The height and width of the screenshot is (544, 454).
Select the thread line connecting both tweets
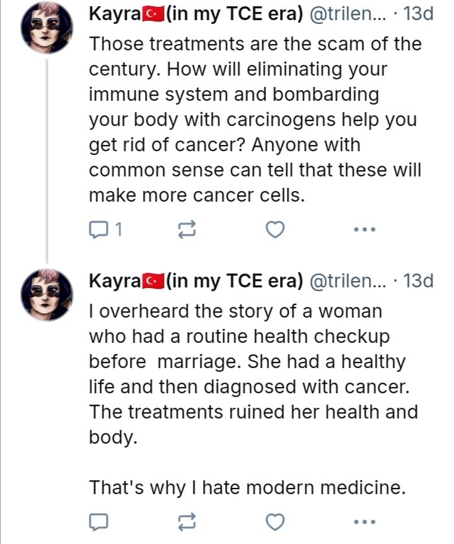pyautogui.click(x=47, y=158)
